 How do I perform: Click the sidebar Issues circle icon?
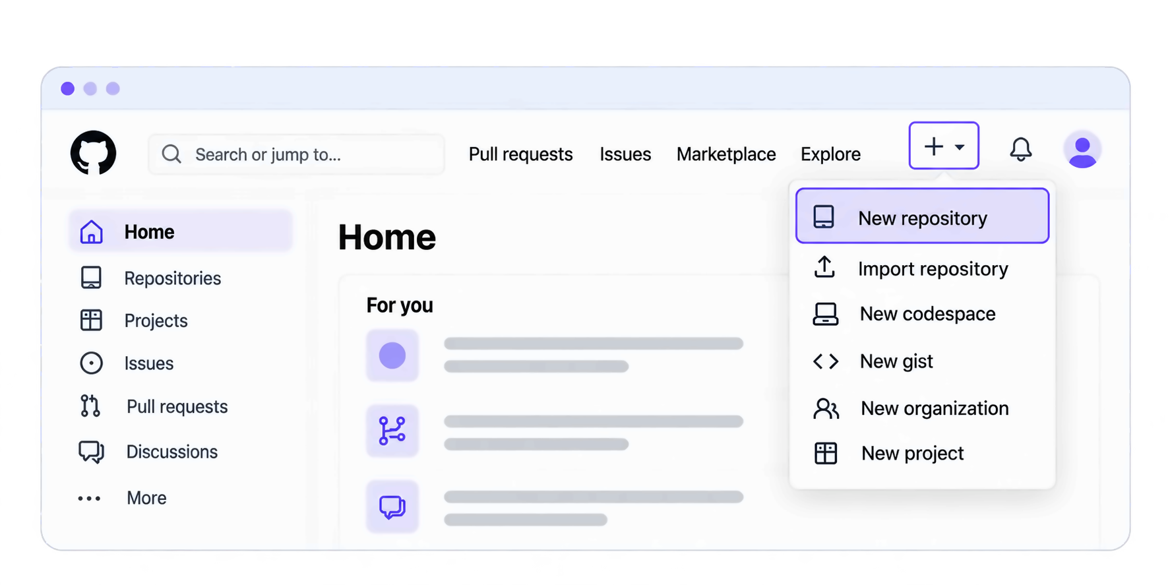tap(91, 363)
